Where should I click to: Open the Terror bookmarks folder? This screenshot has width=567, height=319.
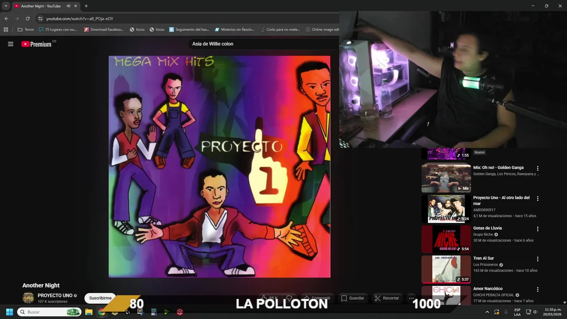pyautogui.click(x=26, y=30)
